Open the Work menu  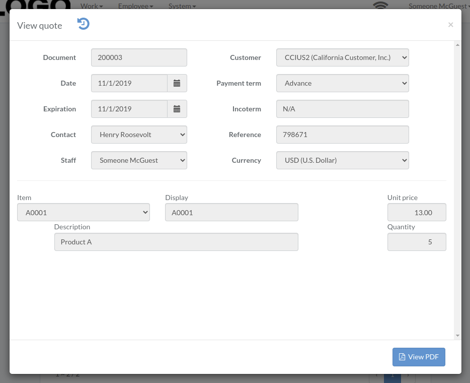92,6
